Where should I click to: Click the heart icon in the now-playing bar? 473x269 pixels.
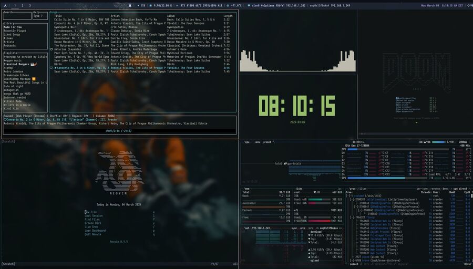click(x=5, y=120)
